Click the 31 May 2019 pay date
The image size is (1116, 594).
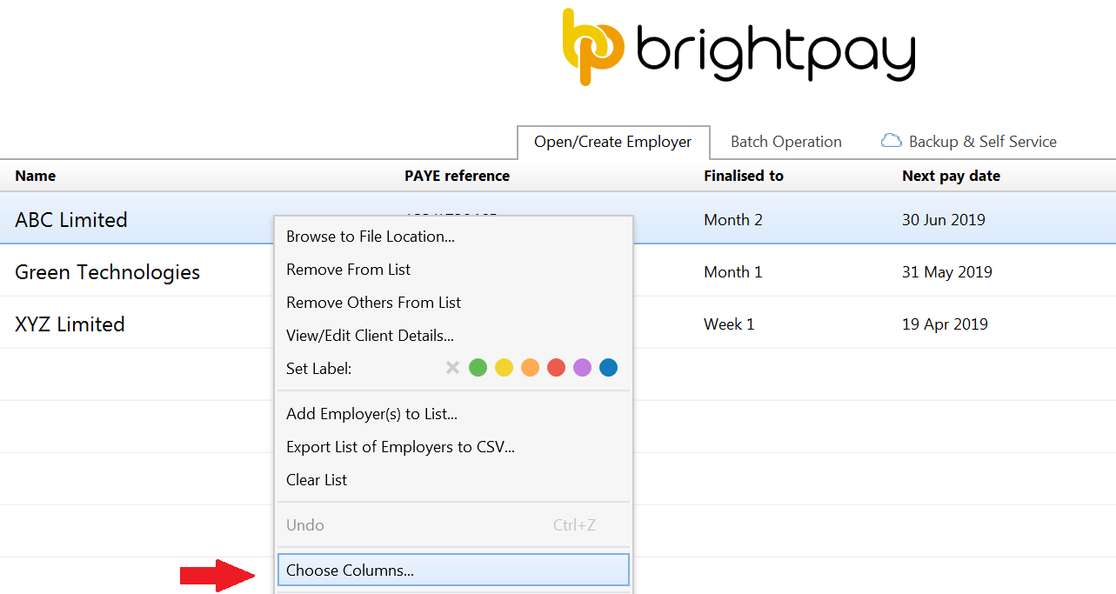point(947,272)
